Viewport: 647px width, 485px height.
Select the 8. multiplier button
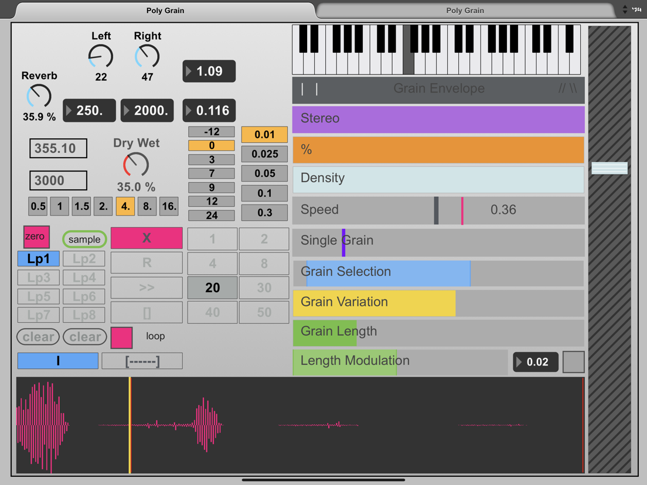tap(147, 206)
